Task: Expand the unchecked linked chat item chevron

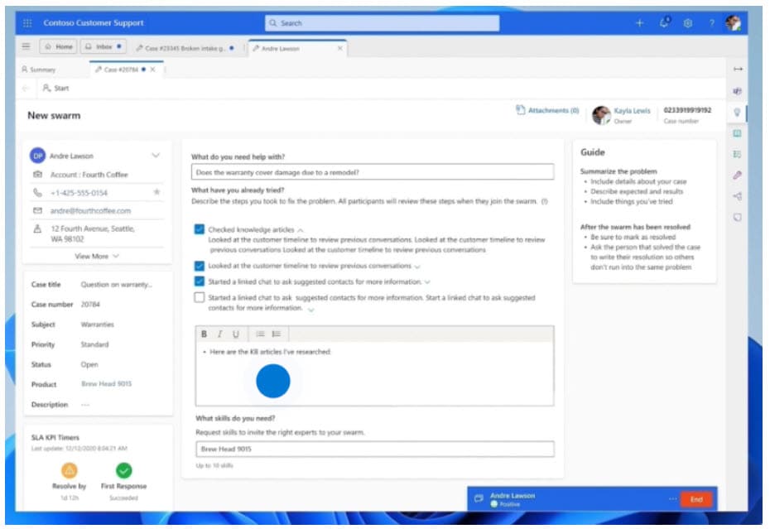Action: pos(310,309)
